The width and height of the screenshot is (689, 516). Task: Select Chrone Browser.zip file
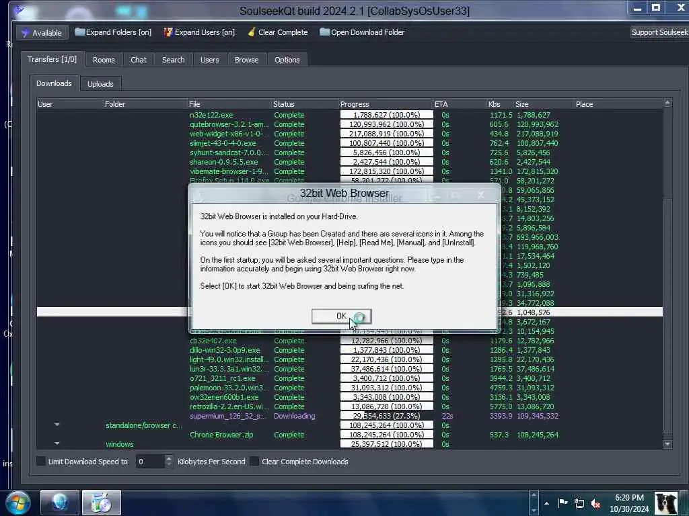point(221,435)
